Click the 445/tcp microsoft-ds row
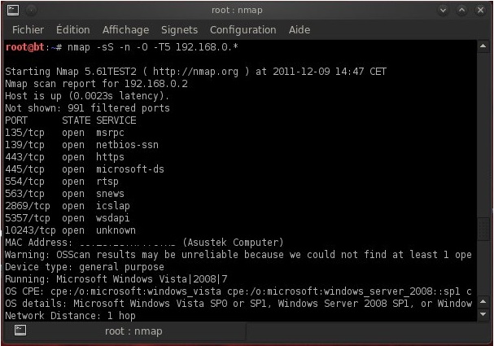The image size is (494, 346). click(x=85, y=169)
